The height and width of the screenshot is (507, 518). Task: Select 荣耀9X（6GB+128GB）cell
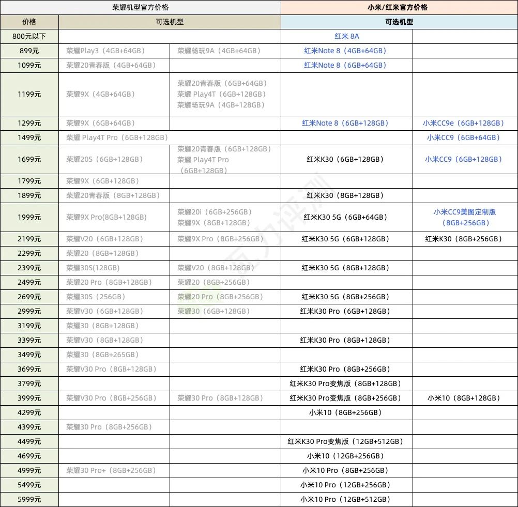114,181
